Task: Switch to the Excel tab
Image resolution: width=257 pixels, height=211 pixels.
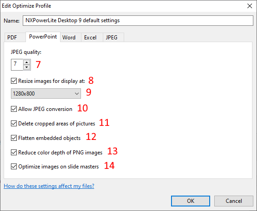Action: click(x=92, y=38)
